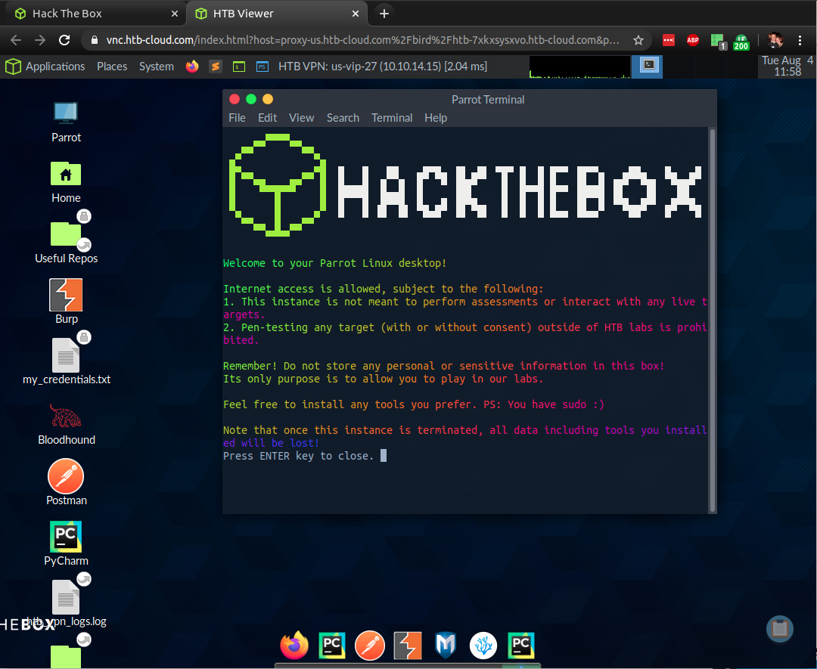
Task: Open the terminal View menu
Action: point(302,118)
